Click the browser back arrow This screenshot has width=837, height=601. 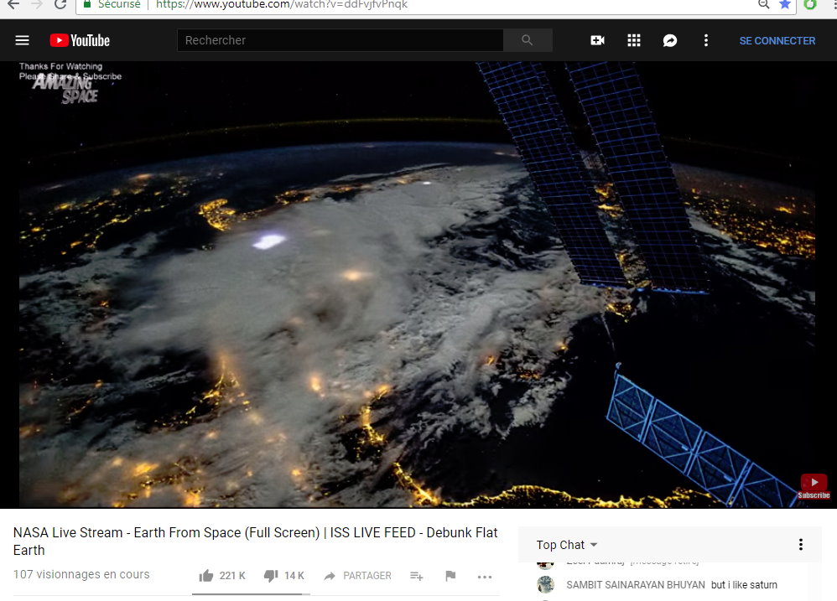coord(13,4)
